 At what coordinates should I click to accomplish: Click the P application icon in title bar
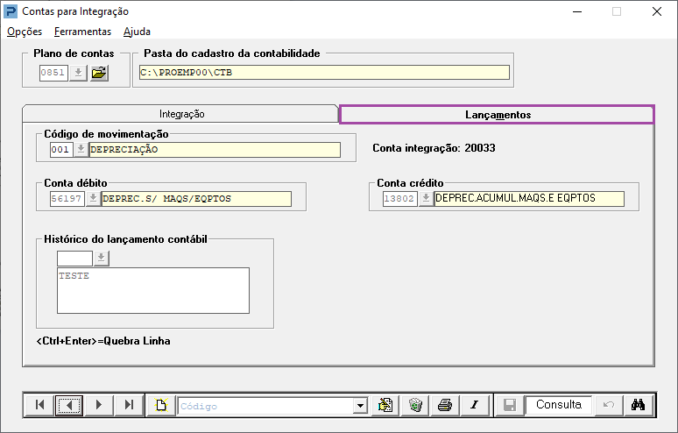pyautogui.click(x=11, y=11)
